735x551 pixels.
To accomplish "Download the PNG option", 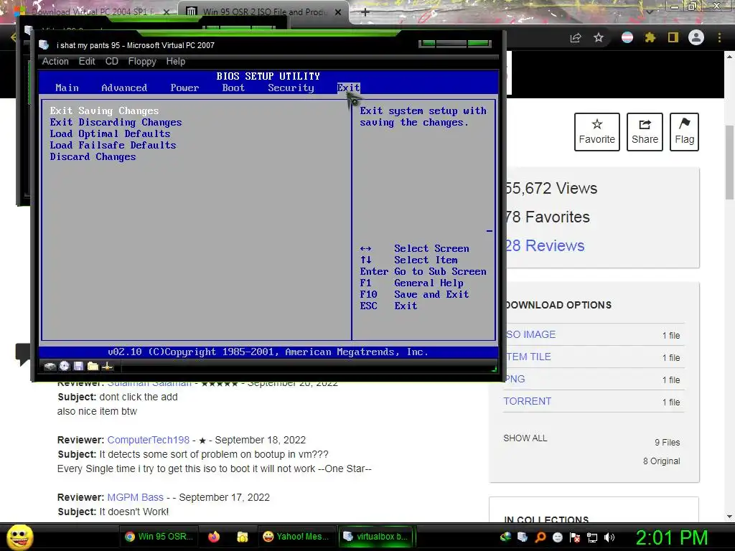I will pyautogui.click(x=514, y=379).
